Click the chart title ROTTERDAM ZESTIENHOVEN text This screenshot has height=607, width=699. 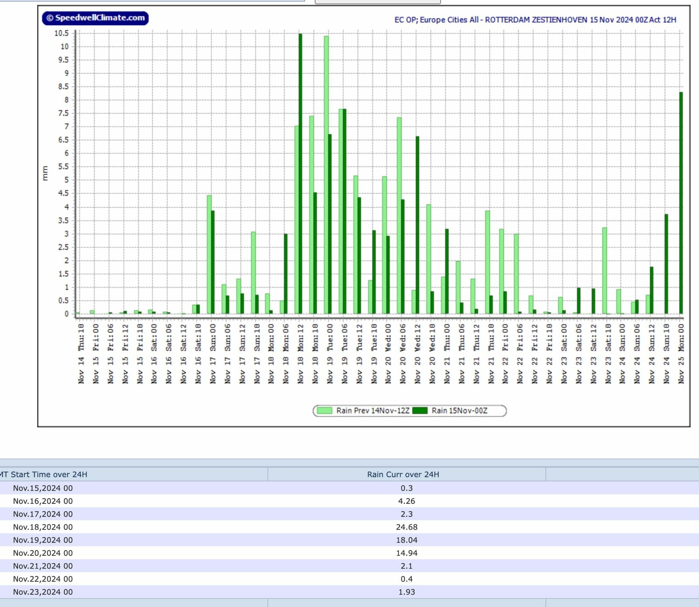click(536, 20)
